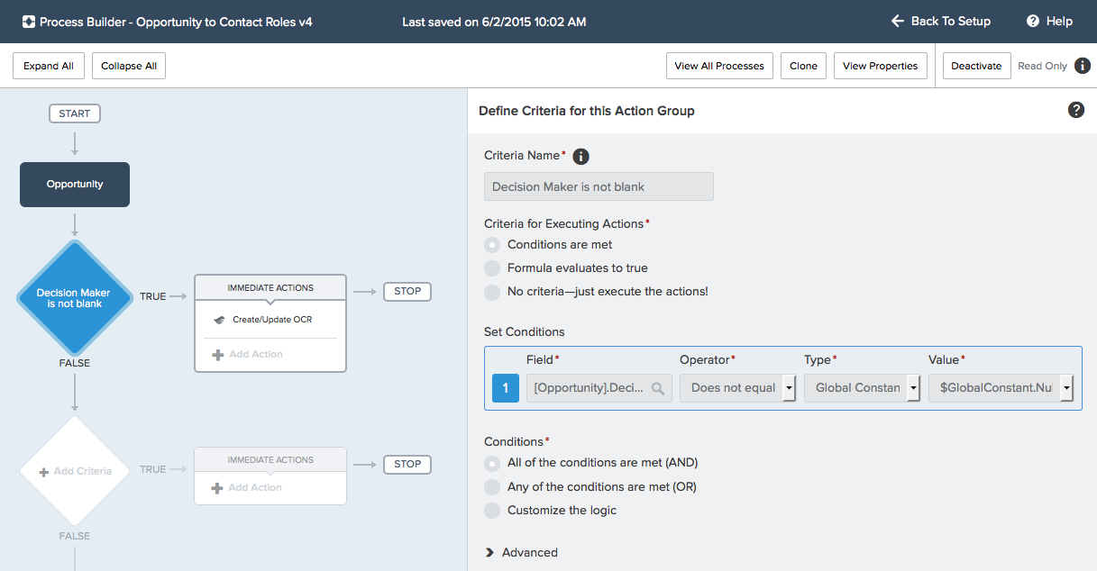Click the 'Read Only' status text

click(x=1042, y=66)
